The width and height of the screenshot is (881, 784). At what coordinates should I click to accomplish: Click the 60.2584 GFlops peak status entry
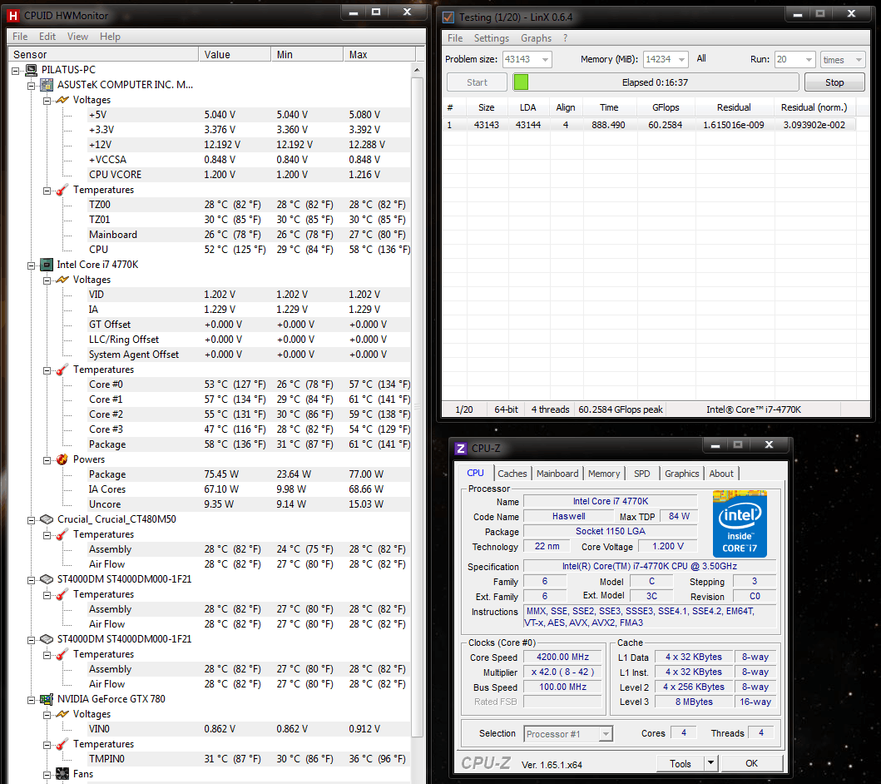[x=621, y=409]
